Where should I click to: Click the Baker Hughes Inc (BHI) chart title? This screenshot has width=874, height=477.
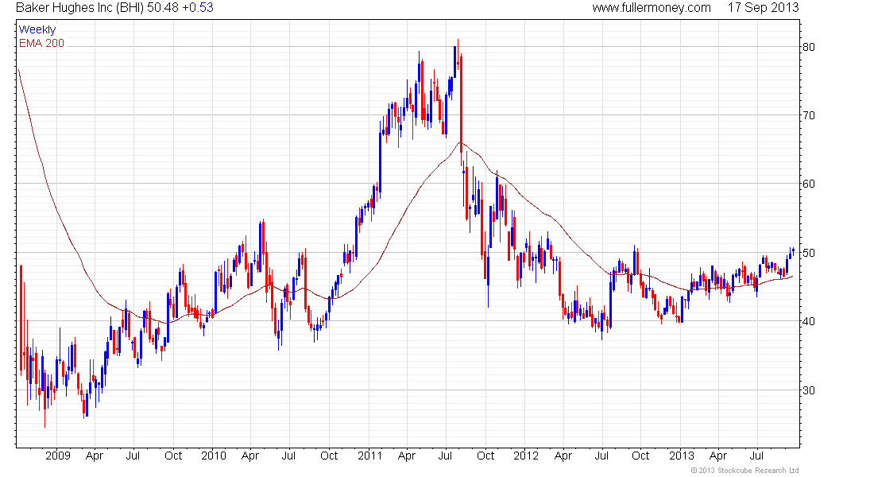click(x=79, y=8)
